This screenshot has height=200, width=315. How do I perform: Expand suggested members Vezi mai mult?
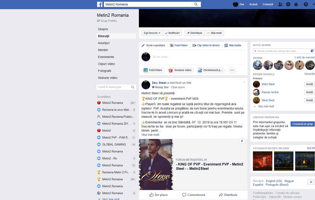click(x=266, y=106)
